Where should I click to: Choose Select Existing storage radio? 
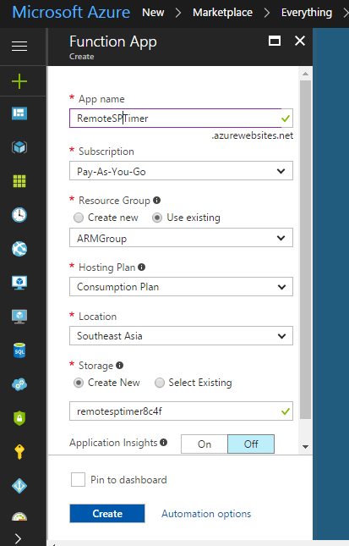tap(160, 383)
